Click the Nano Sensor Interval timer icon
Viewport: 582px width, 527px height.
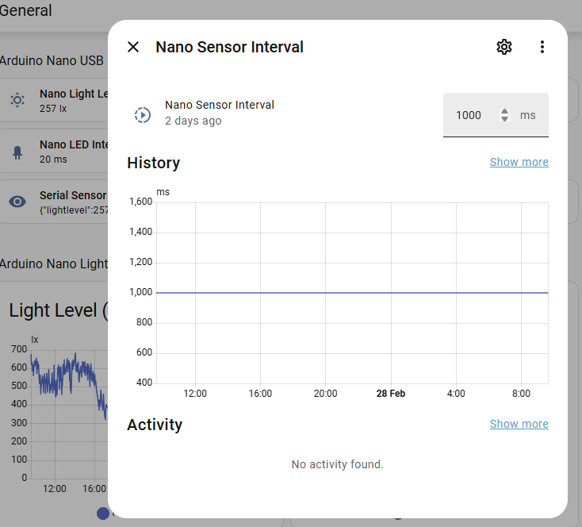143,115
